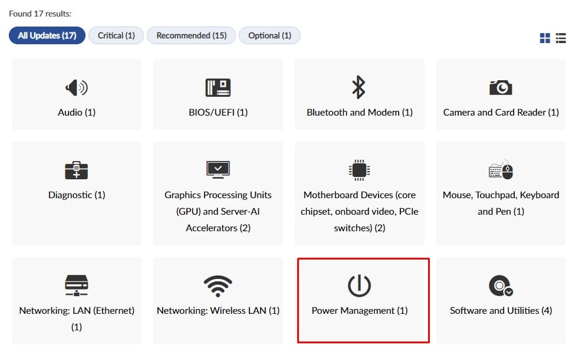Click the Audio speaker icon

click(x=77, y=88)
